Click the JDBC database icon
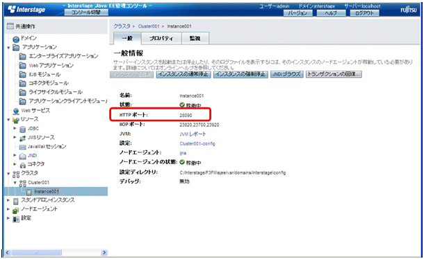 pos(23,129)
